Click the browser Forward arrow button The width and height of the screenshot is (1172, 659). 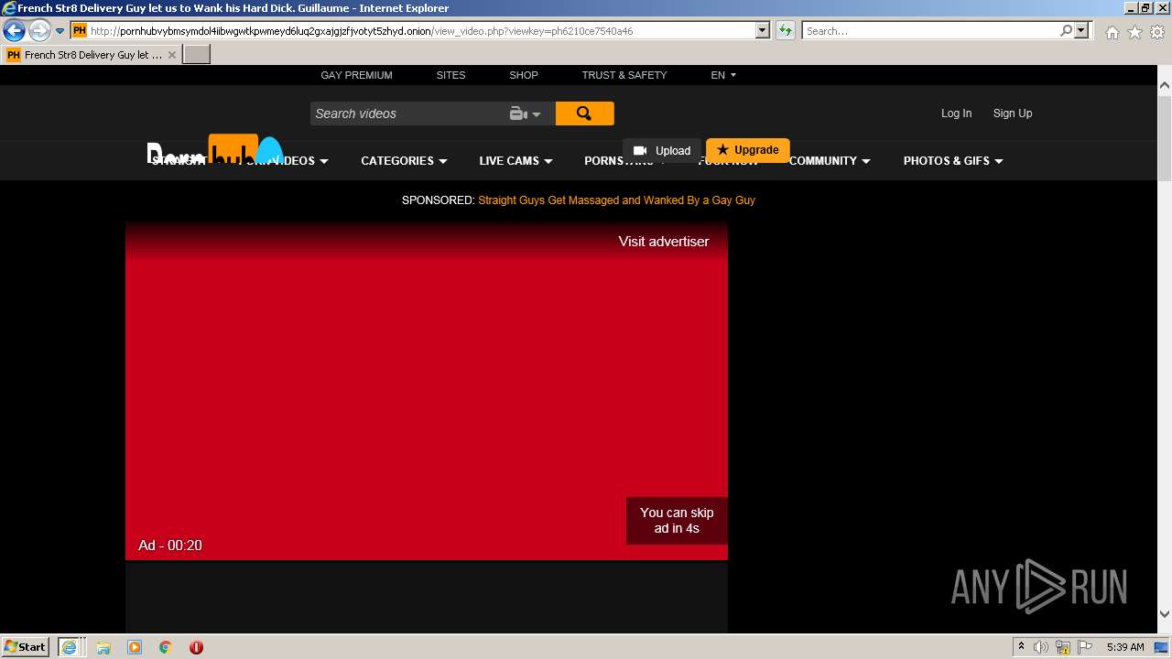coord(38,31)
